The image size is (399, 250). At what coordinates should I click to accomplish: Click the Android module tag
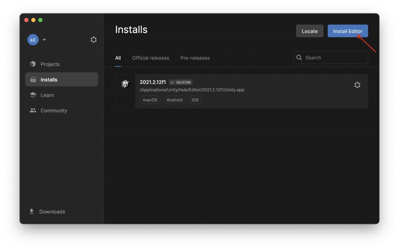175,100
